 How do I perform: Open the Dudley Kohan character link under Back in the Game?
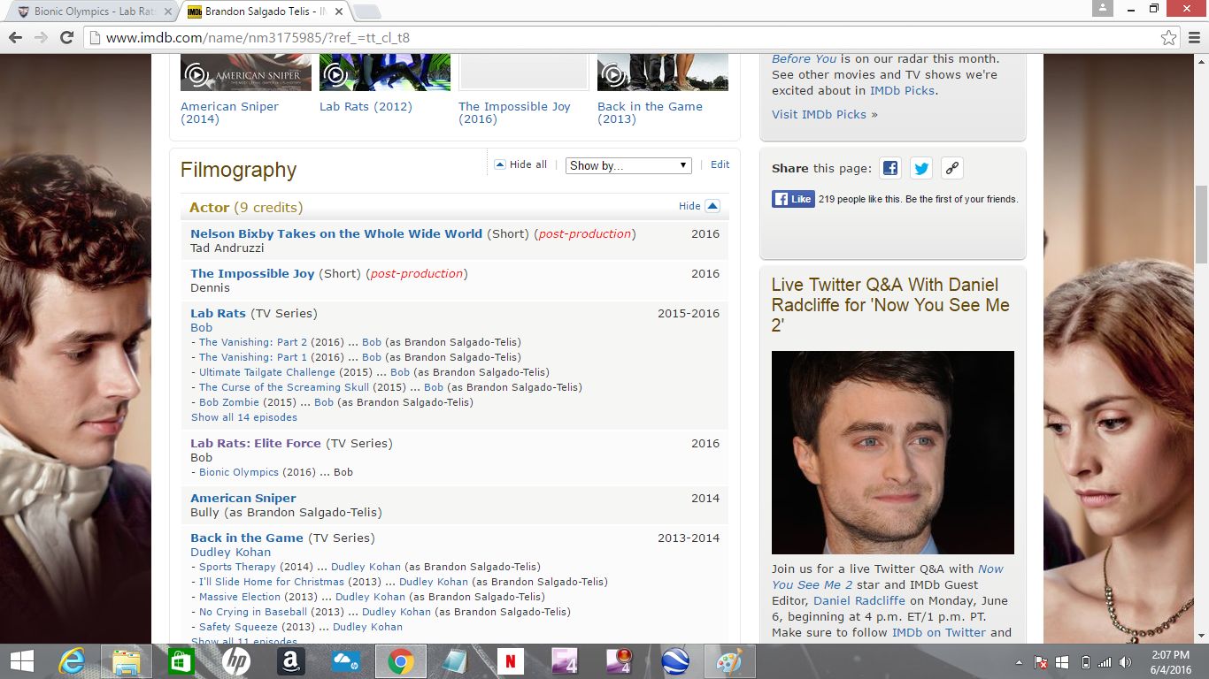[231, 553]
